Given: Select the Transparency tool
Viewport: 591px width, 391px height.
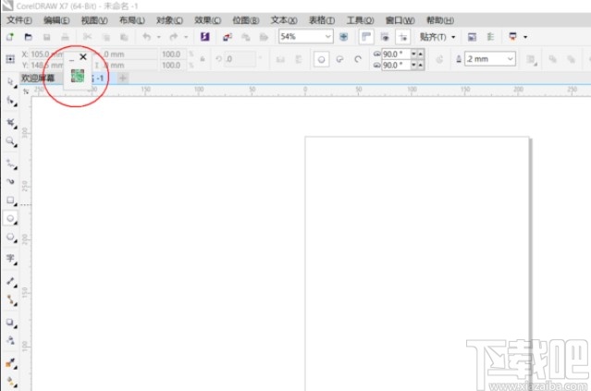Looking at the screenshot, I should 10,340.
